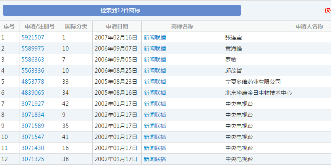Viewport: 331px width, 165px height.
Task: Click 新闻联播 trademark name in row 12
Action: point(155,159)
